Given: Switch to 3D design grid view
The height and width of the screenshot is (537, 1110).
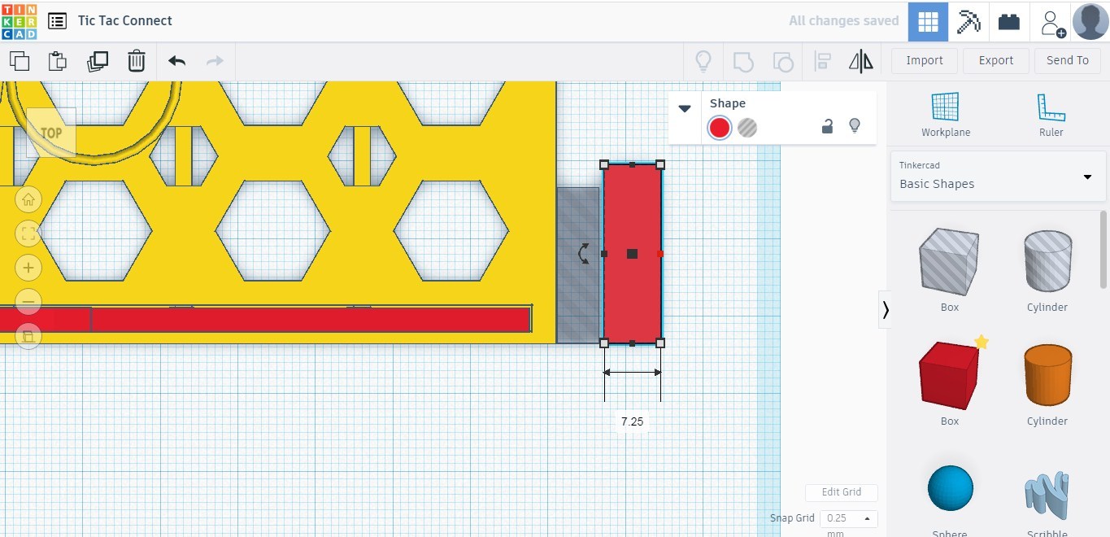Looking at the screenshot, I should (x=928, y=22).
